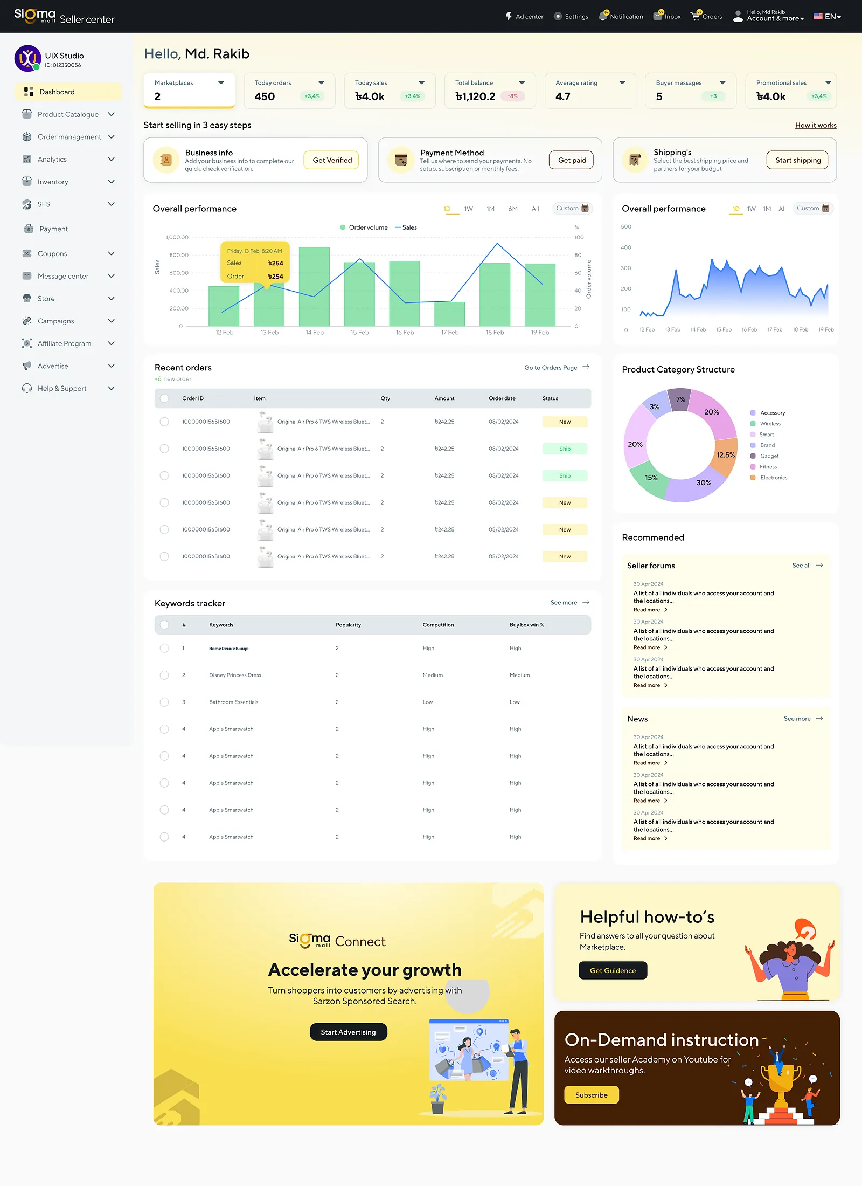Screen dimensions: 862x1186
Task: Click the Order management box icon
Action: [x=27, y=137]
